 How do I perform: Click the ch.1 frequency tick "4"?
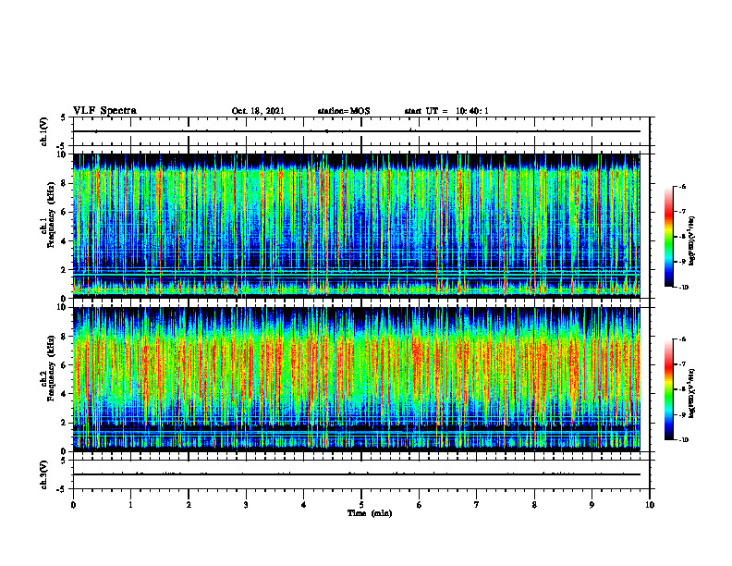click(x=65, y=241)
